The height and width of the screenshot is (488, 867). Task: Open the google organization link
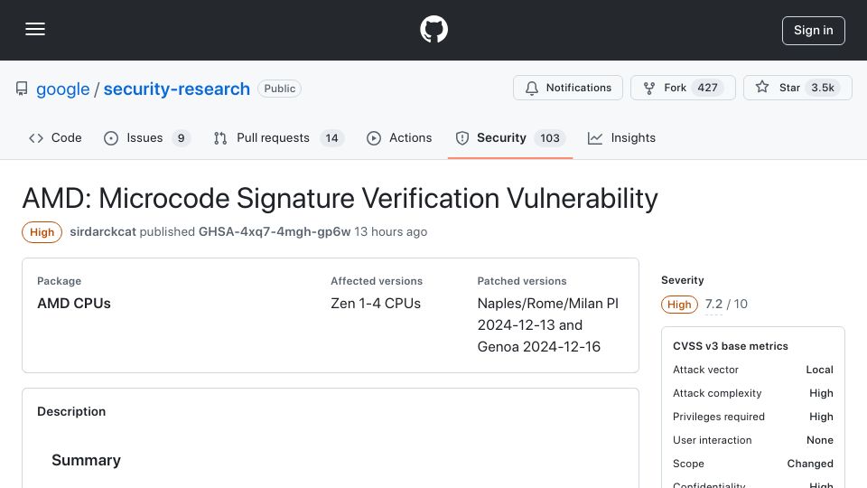[x=62, y=89]
